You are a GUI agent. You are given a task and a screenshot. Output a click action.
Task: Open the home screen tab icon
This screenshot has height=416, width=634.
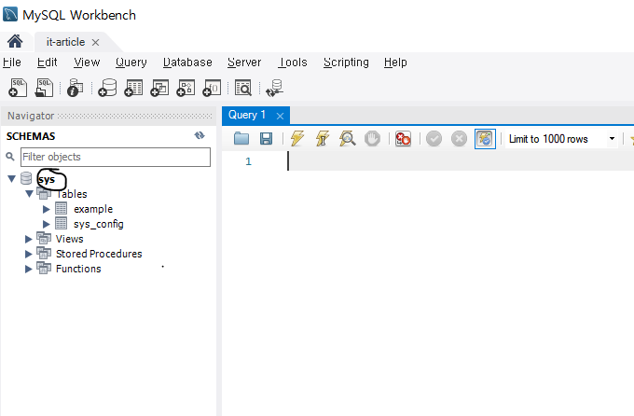click(x=15, y=42)
